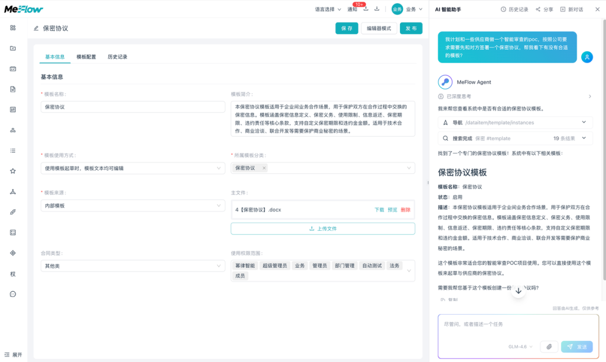Click the download icon in top bar
The height and width of the screenshot is (362, 606).
tap(377, 9)
